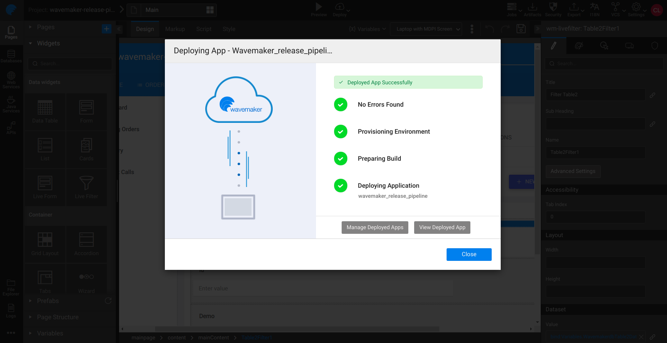Open the device preview tab in the right panel

tap(629, 45)
